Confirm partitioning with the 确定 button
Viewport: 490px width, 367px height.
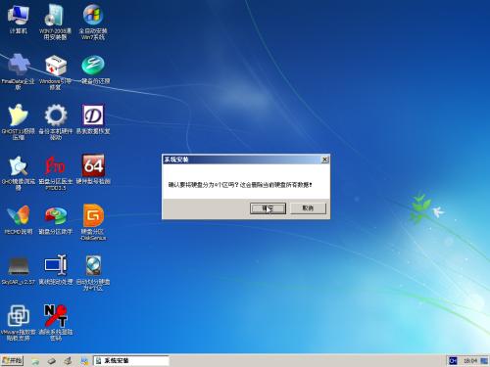click(268, 208)
